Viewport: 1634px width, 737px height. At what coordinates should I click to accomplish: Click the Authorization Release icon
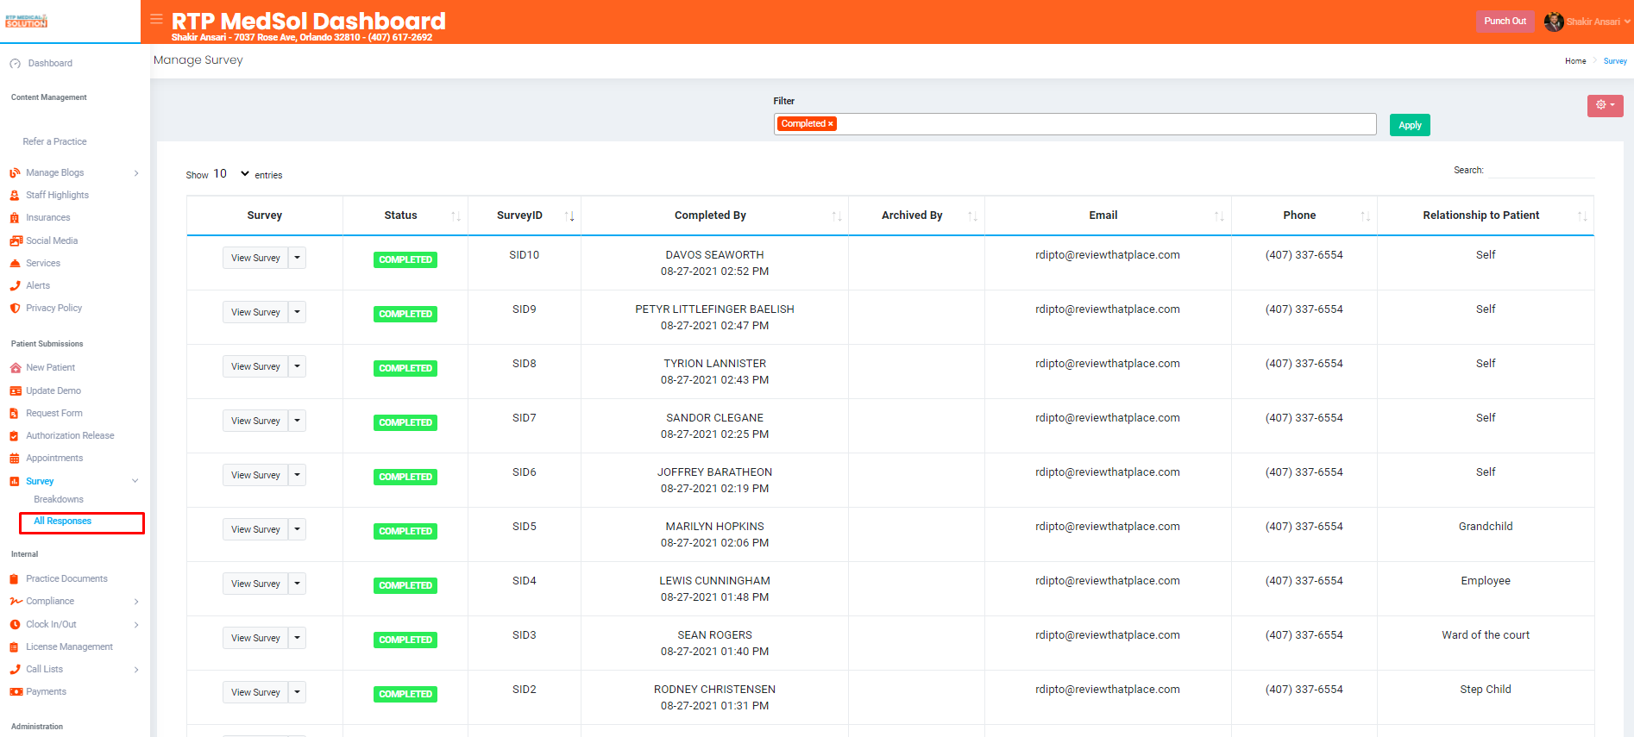point(15,436)
